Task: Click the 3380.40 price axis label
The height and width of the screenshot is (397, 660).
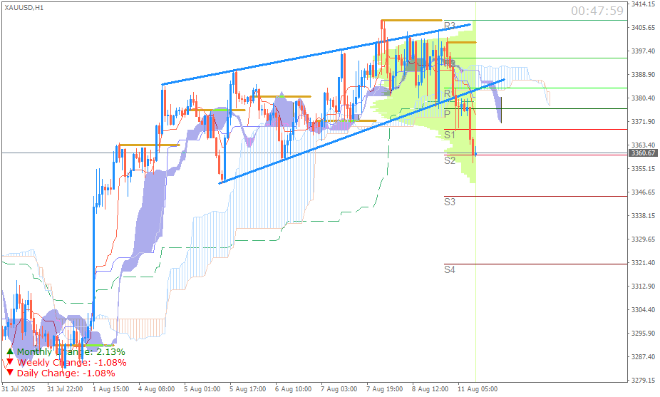Action: 643,98
